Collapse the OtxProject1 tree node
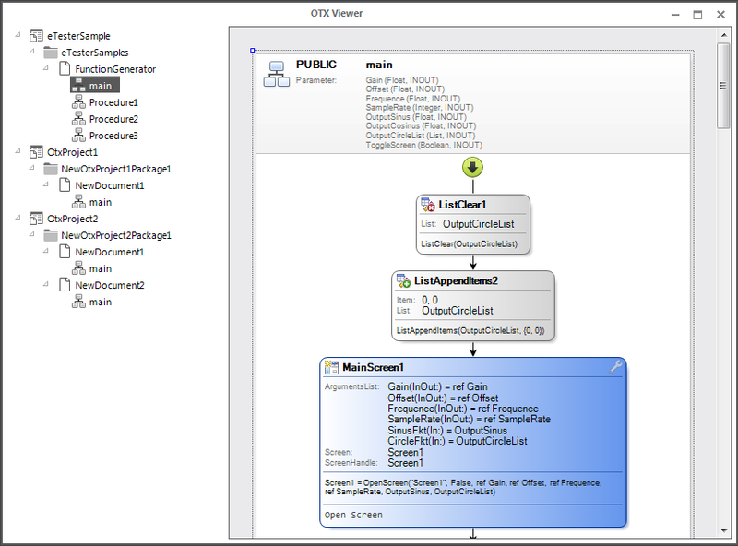Image resolution: width=738 pixels, height=546 pixels. point(18,150)
